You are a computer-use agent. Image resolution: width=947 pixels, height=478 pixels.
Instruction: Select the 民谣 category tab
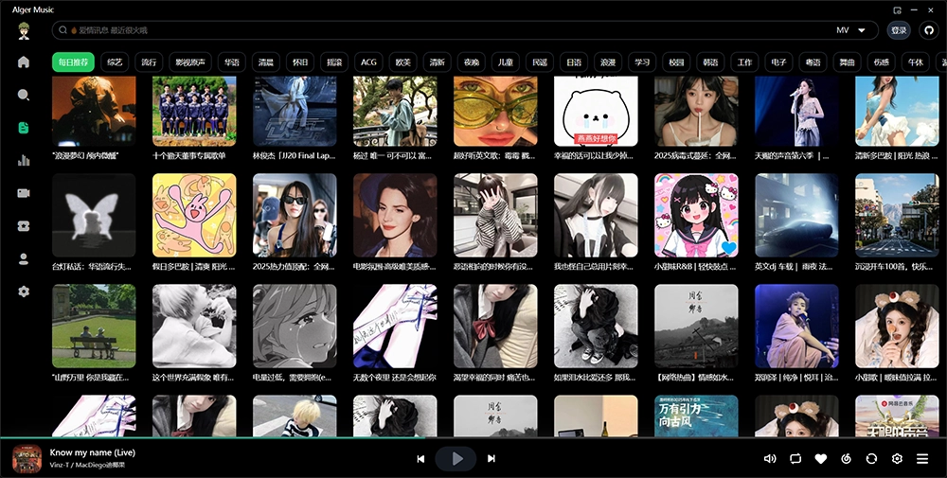click(x=540, y=62)
